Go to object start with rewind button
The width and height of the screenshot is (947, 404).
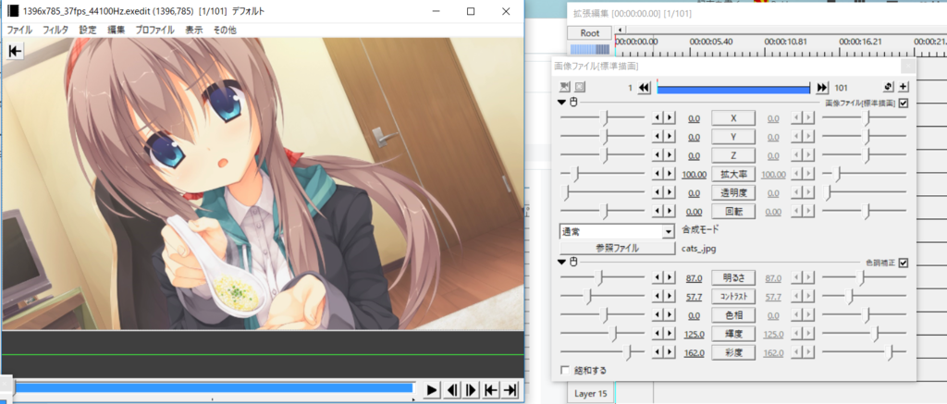point(644,88)
